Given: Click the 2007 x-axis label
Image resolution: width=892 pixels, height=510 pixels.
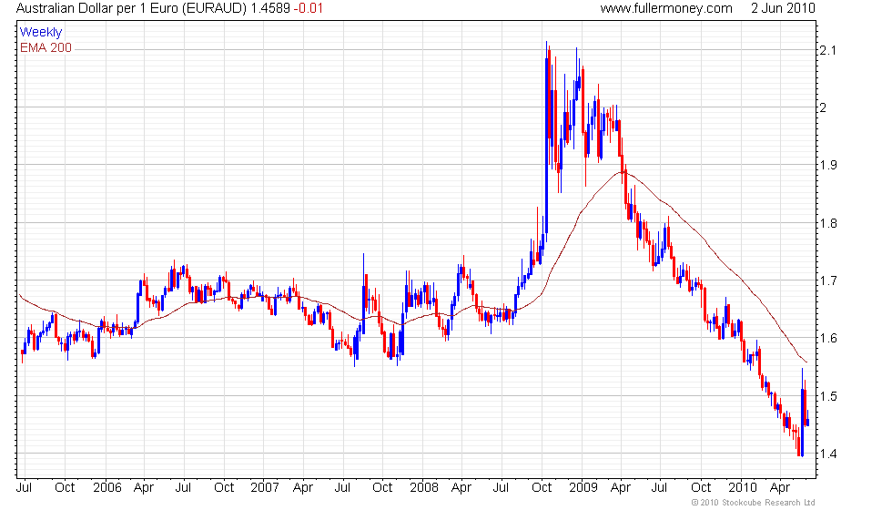Looking at the screenshot, I should tap(265, 488).
